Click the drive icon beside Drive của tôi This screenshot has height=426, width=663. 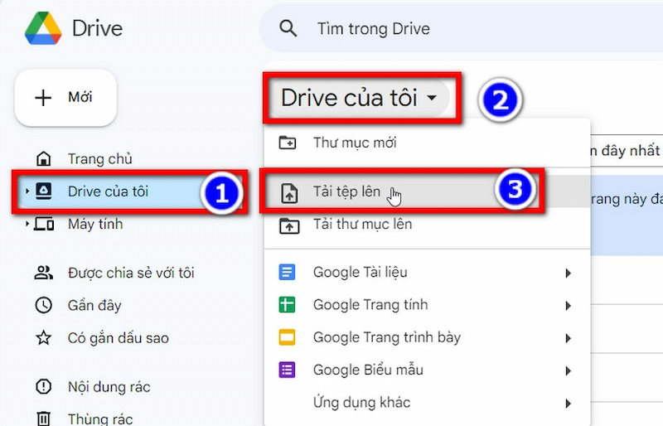coord(44,191)
